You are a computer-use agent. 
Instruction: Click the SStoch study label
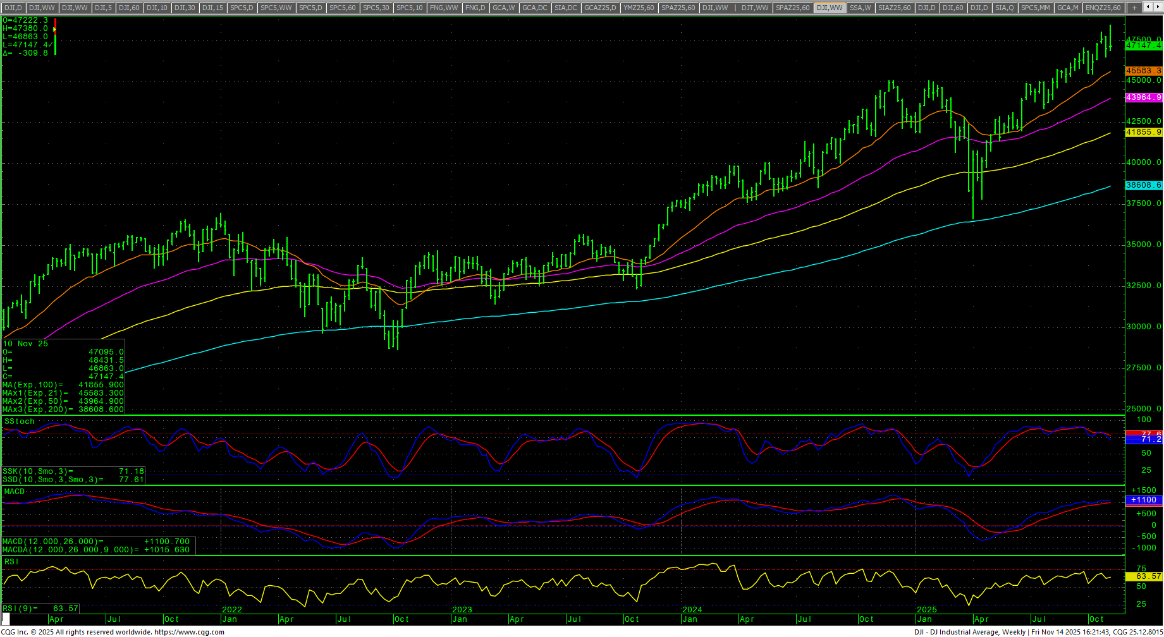[20, 422]
